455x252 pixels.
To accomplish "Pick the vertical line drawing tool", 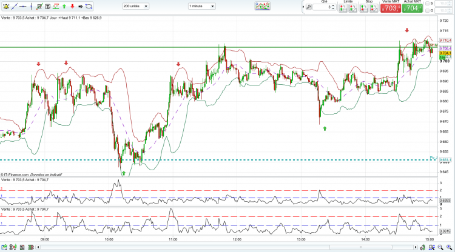I will [x=31, y=6].
